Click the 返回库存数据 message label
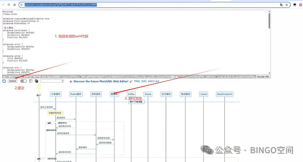This screenshot has height=162, width=303. [105, 143]
